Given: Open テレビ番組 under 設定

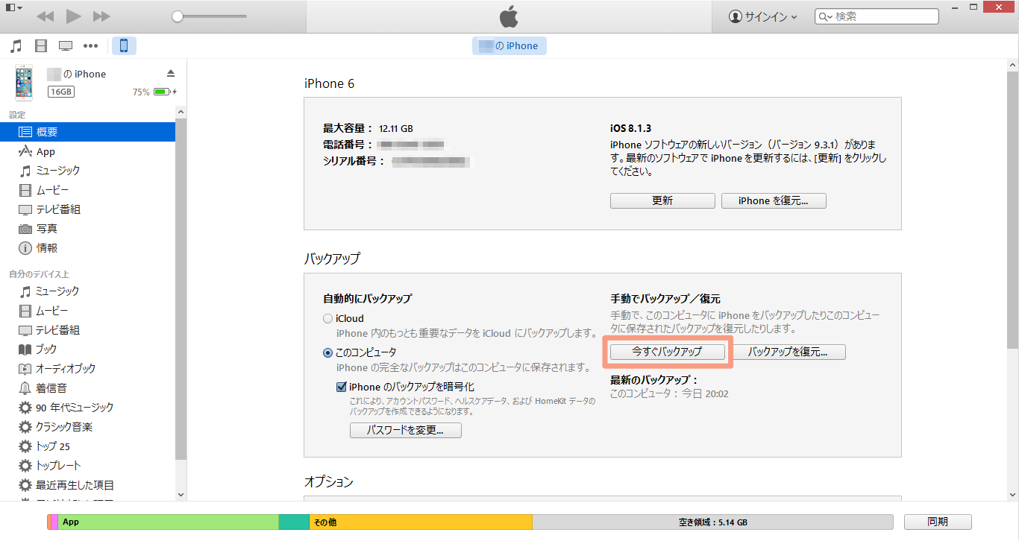Looking at the screenshot, I should [87, 209].
